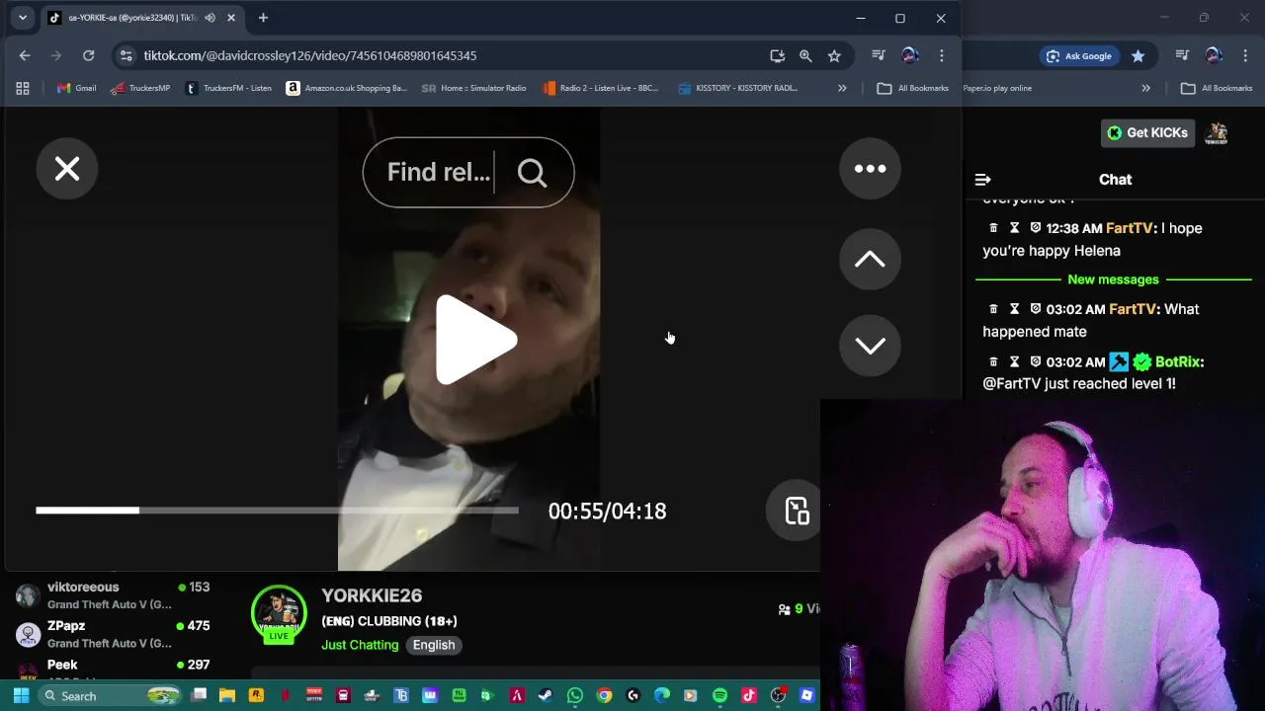
Task: Collapse the Chat panel with arrow icon
Action: [x=982, y=180]
